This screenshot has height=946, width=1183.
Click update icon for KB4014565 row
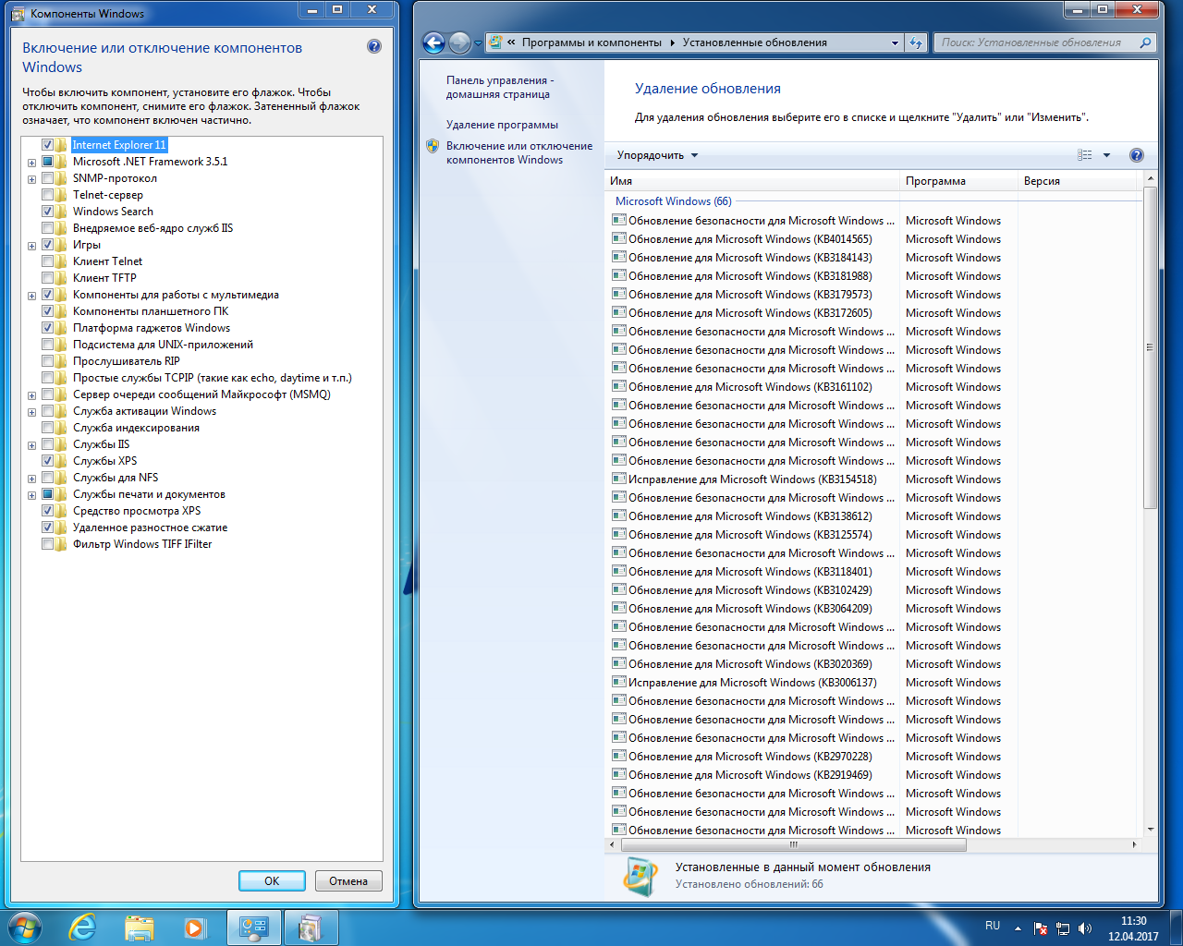(619, 238)
